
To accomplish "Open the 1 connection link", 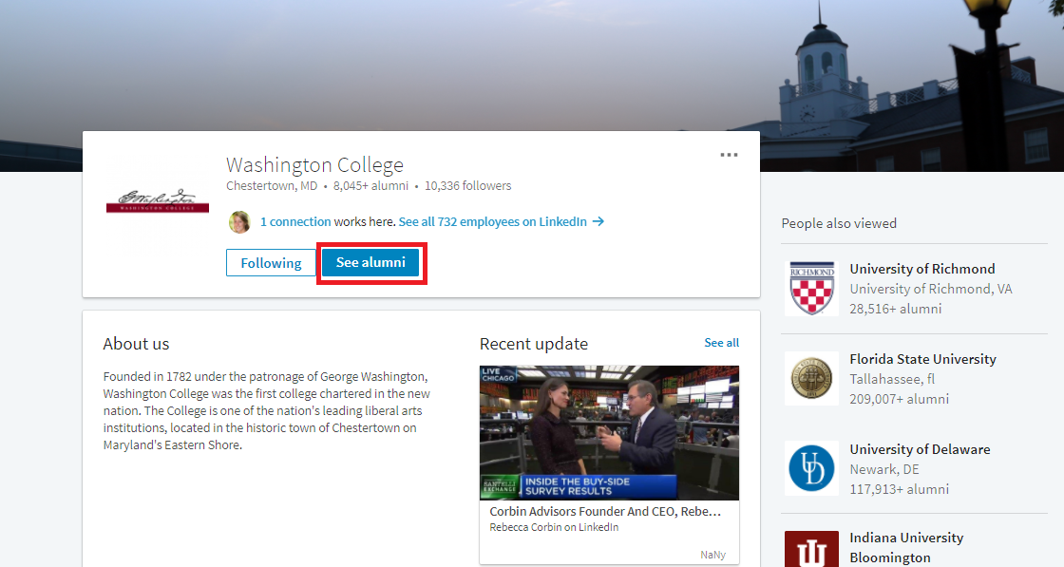I will (295, 222).
